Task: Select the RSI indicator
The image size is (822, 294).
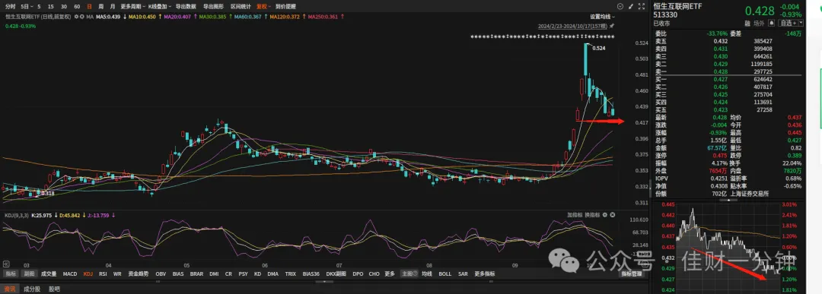Action: [x=104, y=273]
